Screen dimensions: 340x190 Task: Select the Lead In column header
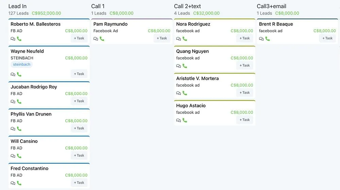tap(17, 6)
